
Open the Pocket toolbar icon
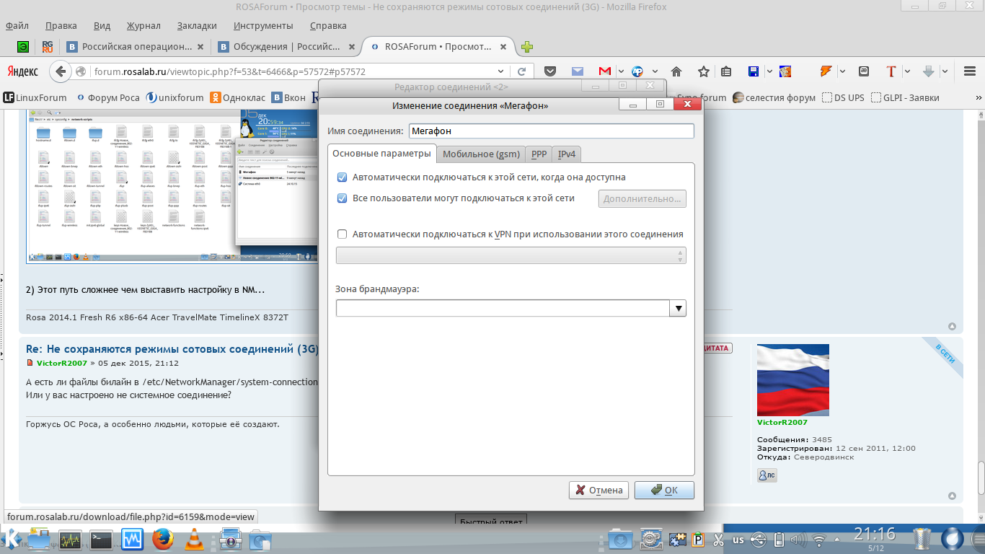pos(550,71)
